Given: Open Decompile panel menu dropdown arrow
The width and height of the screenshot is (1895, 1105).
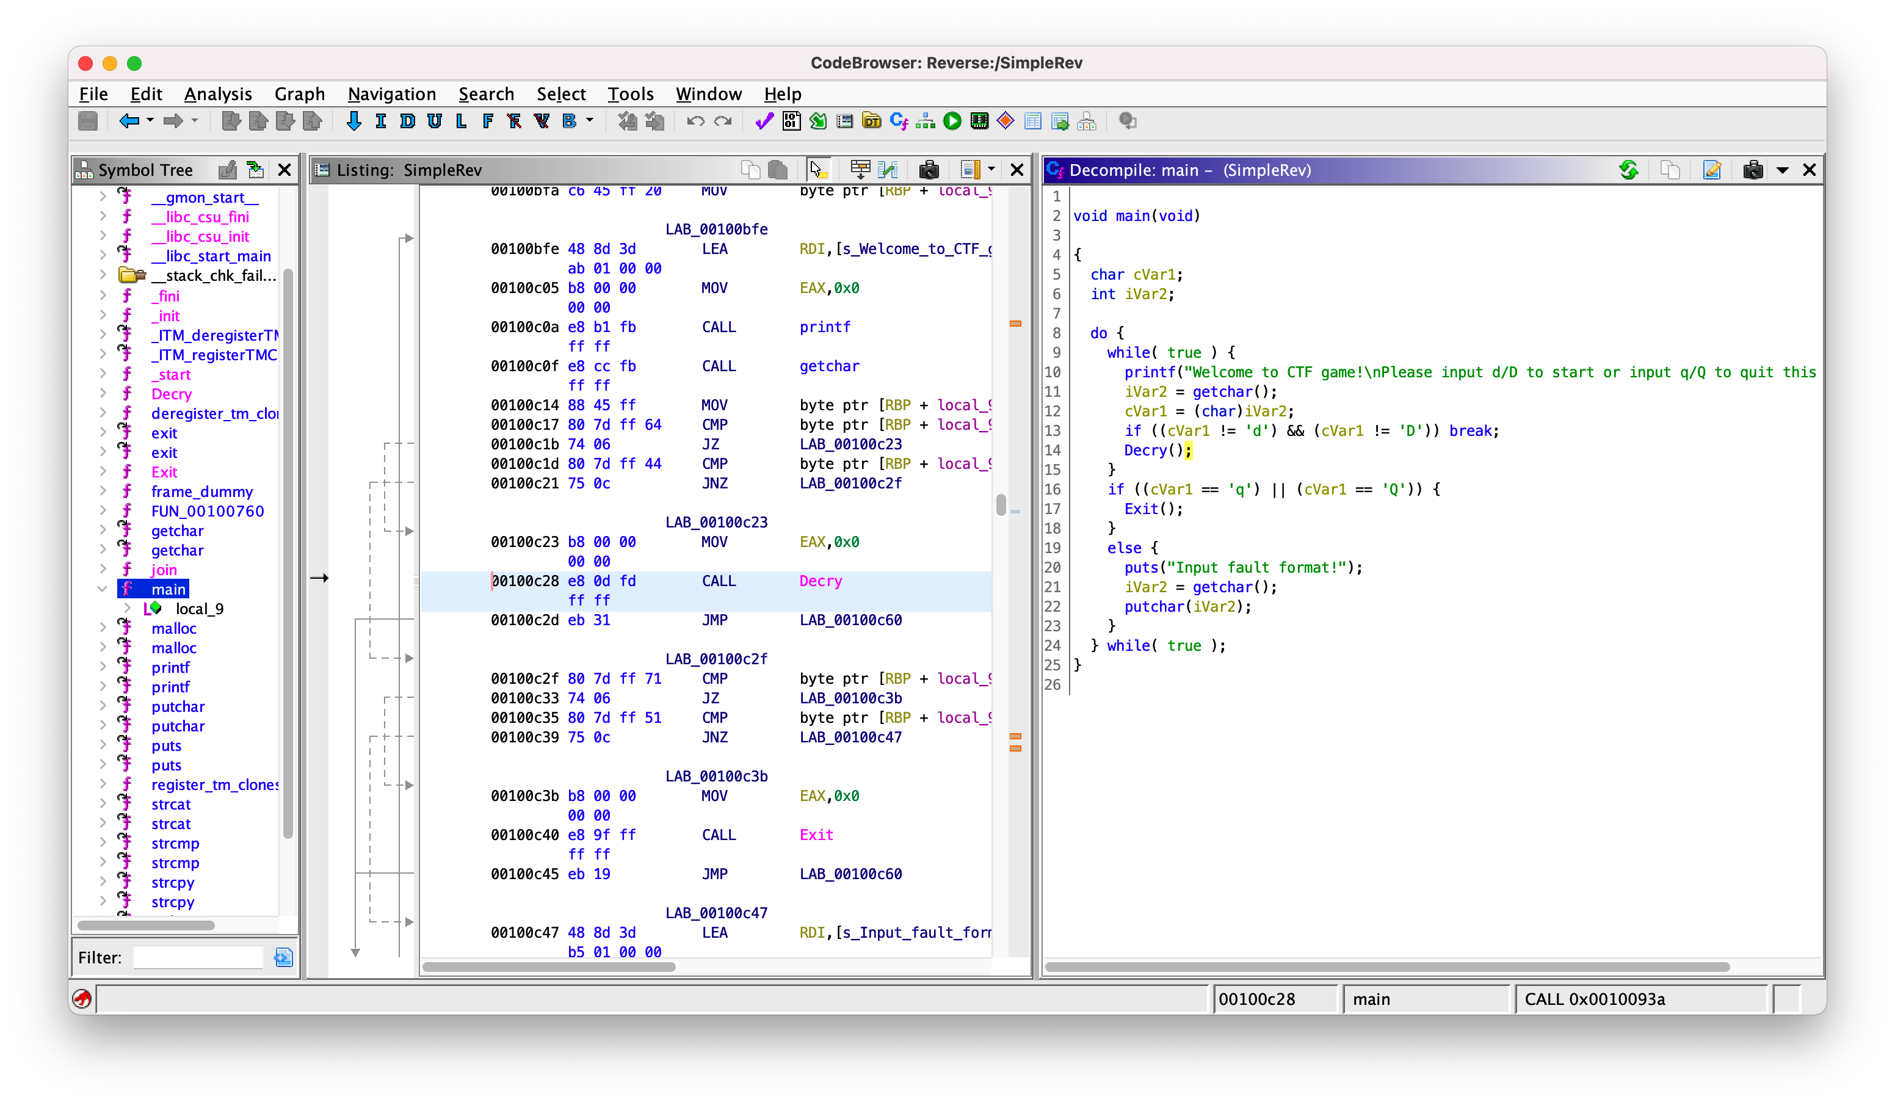Looking at the screenshot, I should (1782, 171).
